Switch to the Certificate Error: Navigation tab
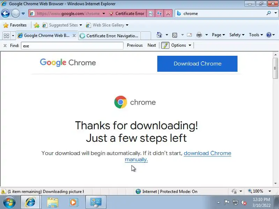 click(x=110, y=36)
